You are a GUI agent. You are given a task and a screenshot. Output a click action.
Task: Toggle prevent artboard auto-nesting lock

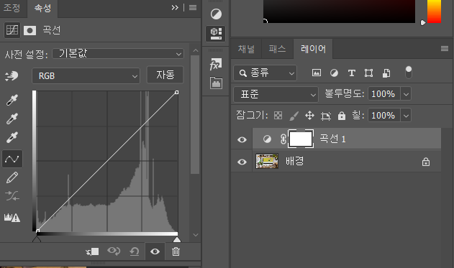click(326, 116)
